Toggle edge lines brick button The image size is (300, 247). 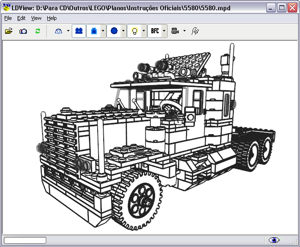94,31
